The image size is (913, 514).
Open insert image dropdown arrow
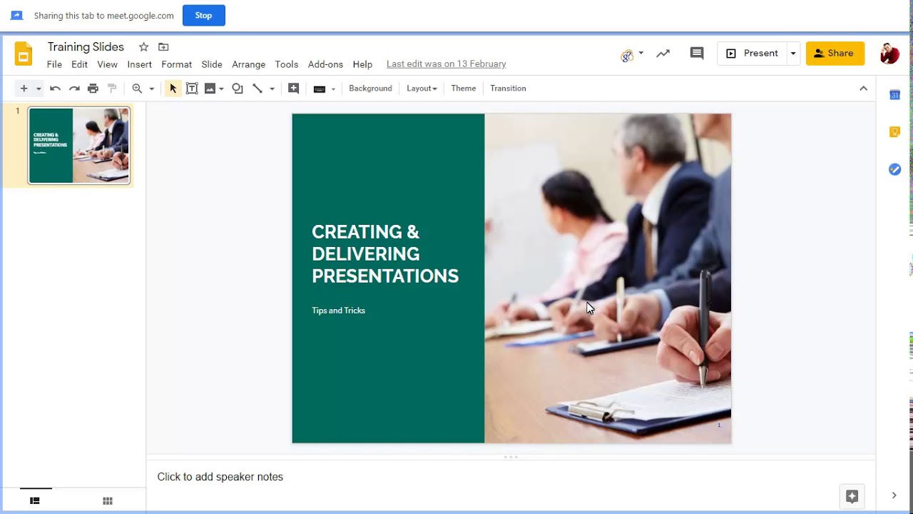(221, 89)
